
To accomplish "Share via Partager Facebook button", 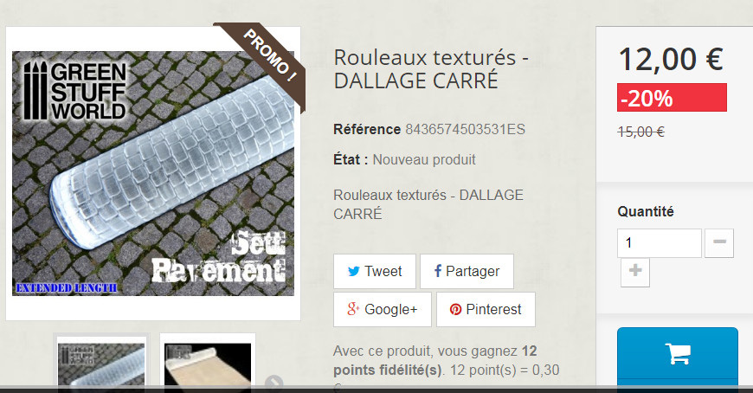I will coord(467,272).
